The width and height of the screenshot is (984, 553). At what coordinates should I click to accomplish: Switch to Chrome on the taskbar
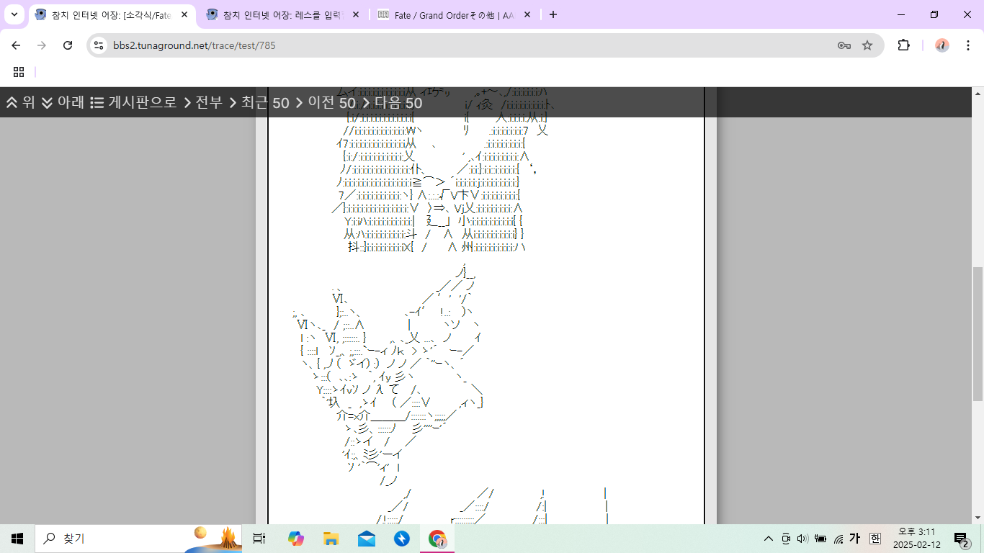(437, 539)
